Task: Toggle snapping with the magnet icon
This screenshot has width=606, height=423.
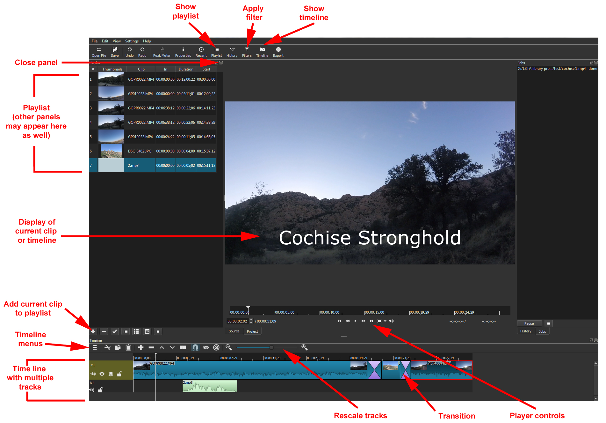Action: click(195, 347)
